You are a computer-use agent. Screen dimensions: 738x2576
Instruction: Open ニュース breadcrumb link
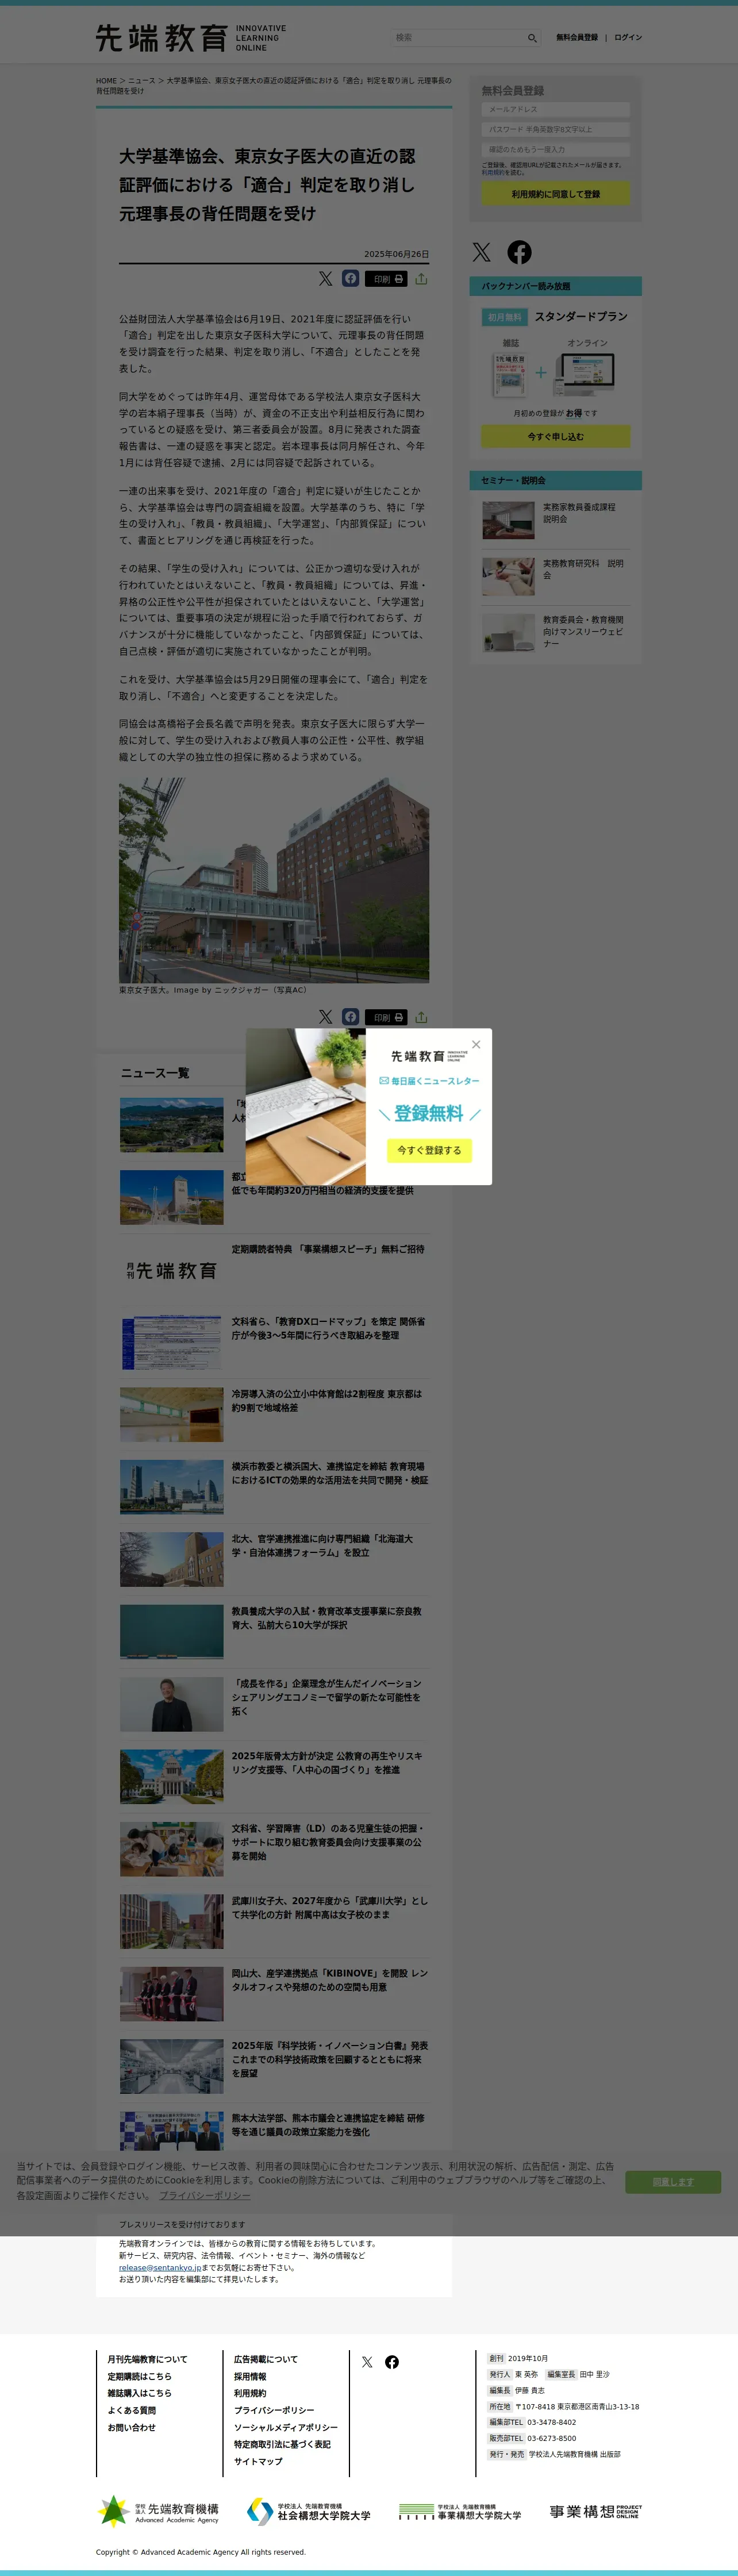pyautogui.click(x=142, y=81)
